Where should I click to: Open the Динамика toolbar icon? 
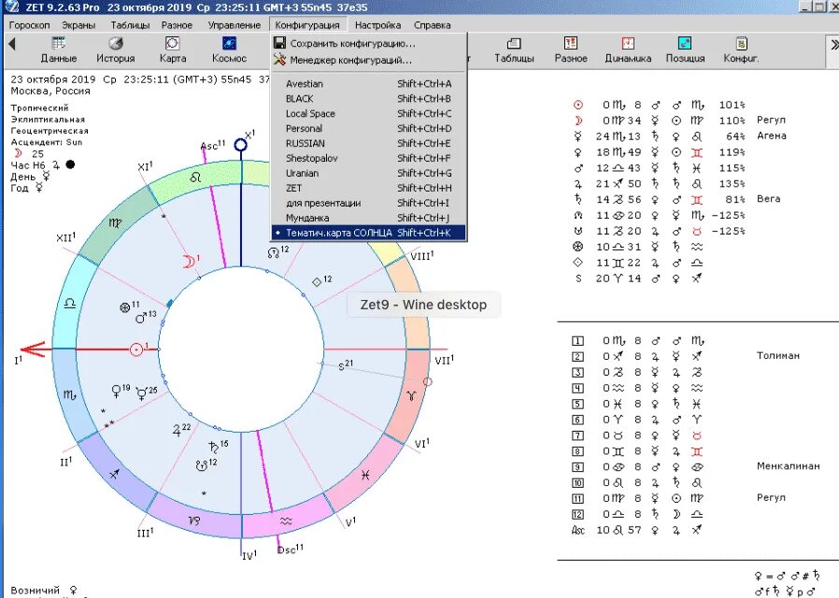point(628,50)
